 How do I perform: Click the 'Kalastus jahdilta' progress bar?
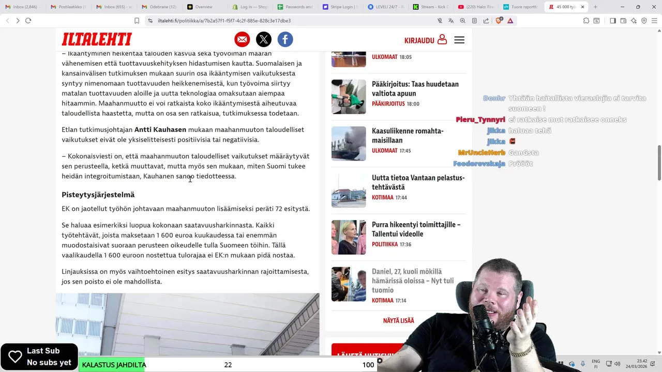[x=228, y=365]
